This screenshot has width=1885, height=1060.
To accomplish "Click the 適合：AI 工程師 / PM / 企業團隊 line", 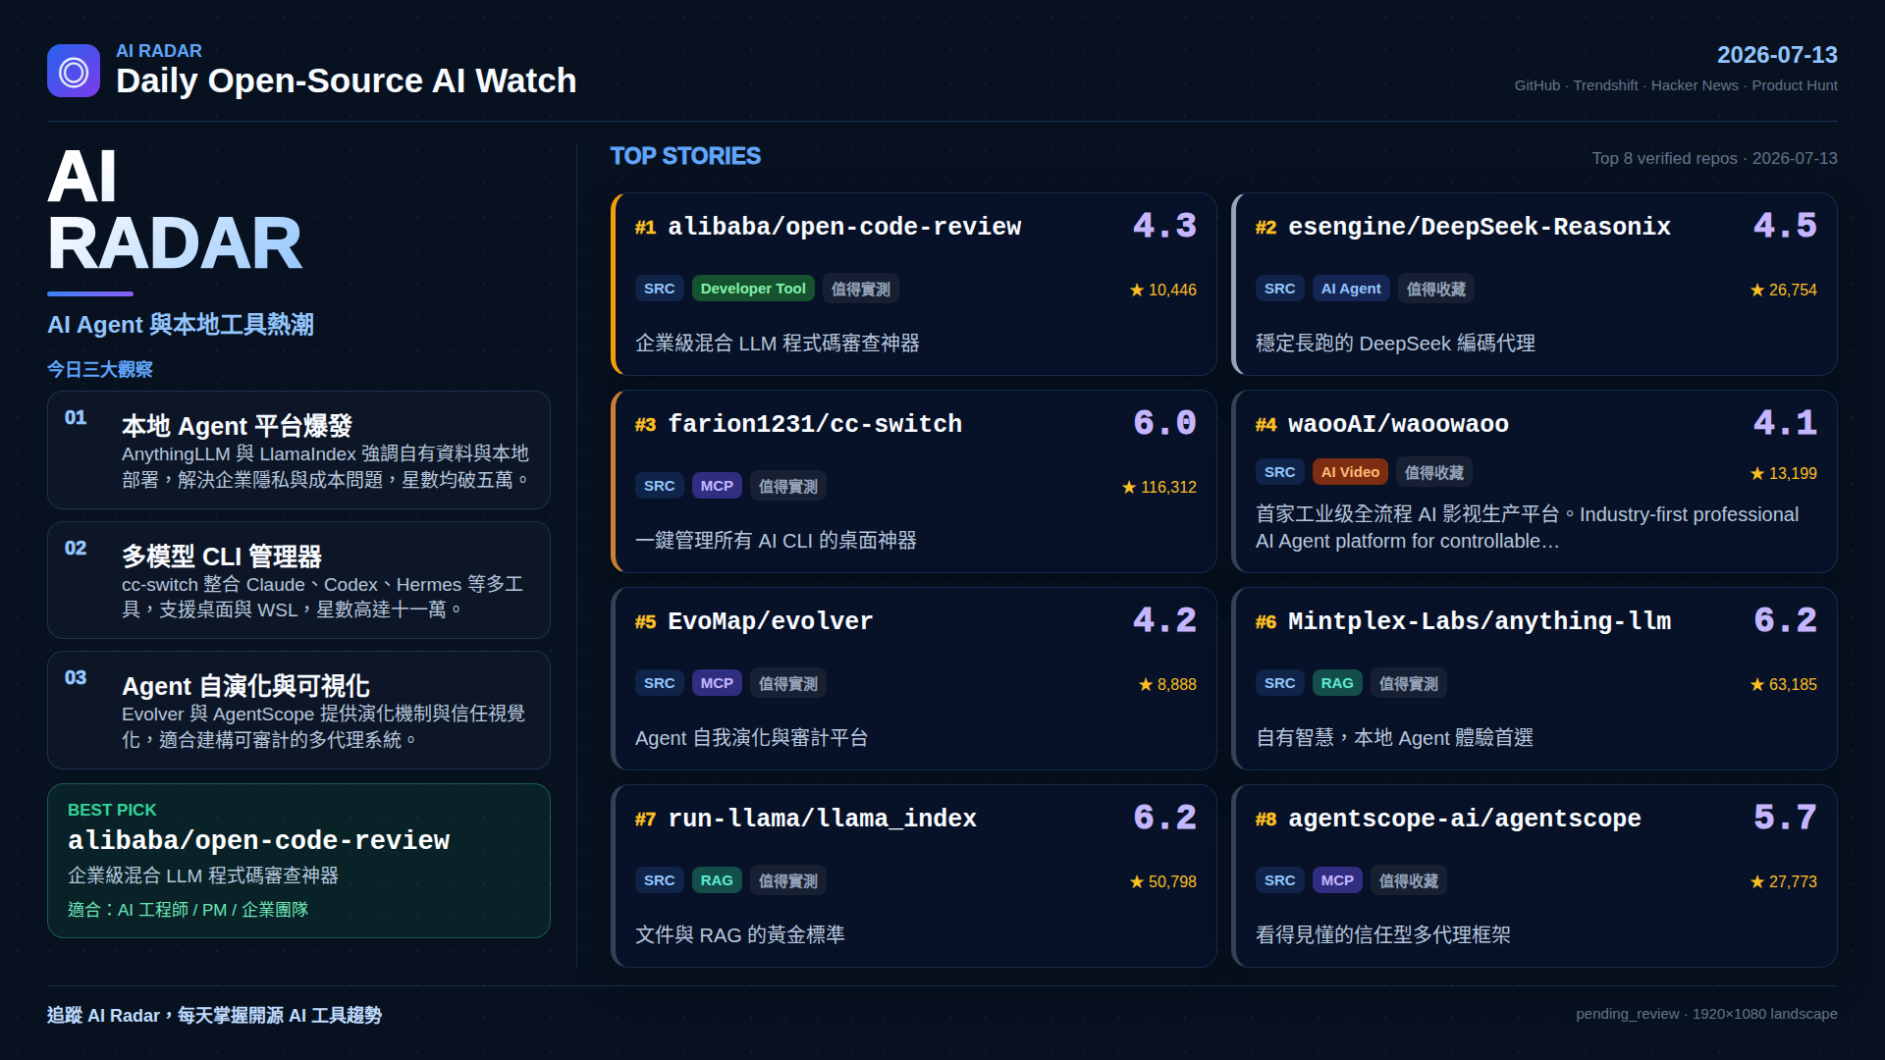I will pyautogui.click(x=188, y=910).
